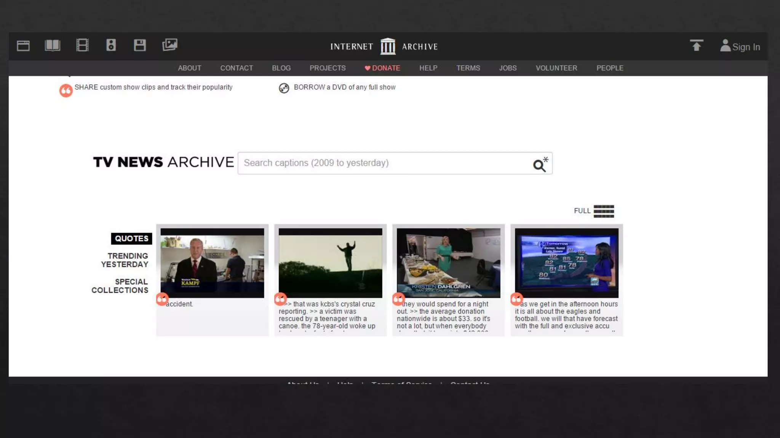Open the Kampf campaign video thumbnail
The image size is (780, 438).
point(212,263)
